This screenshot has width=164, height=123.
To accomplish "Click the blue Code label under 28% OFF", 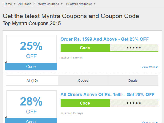I will (31, 121).
